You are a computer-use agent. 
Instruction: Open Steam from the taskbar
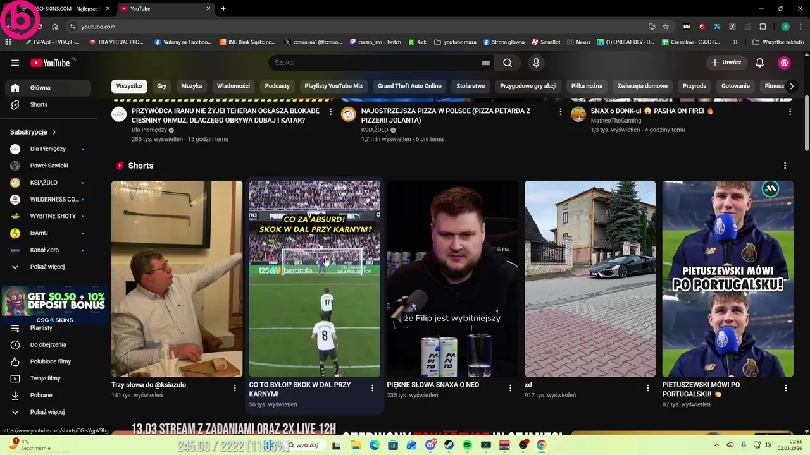pos(449,445)
